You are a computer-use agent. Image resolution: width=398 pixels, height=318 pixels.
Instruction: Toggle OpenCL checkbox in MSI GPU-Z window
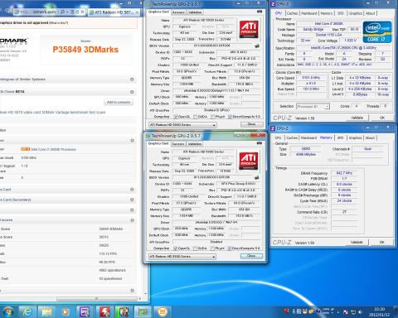pos(176,117)
